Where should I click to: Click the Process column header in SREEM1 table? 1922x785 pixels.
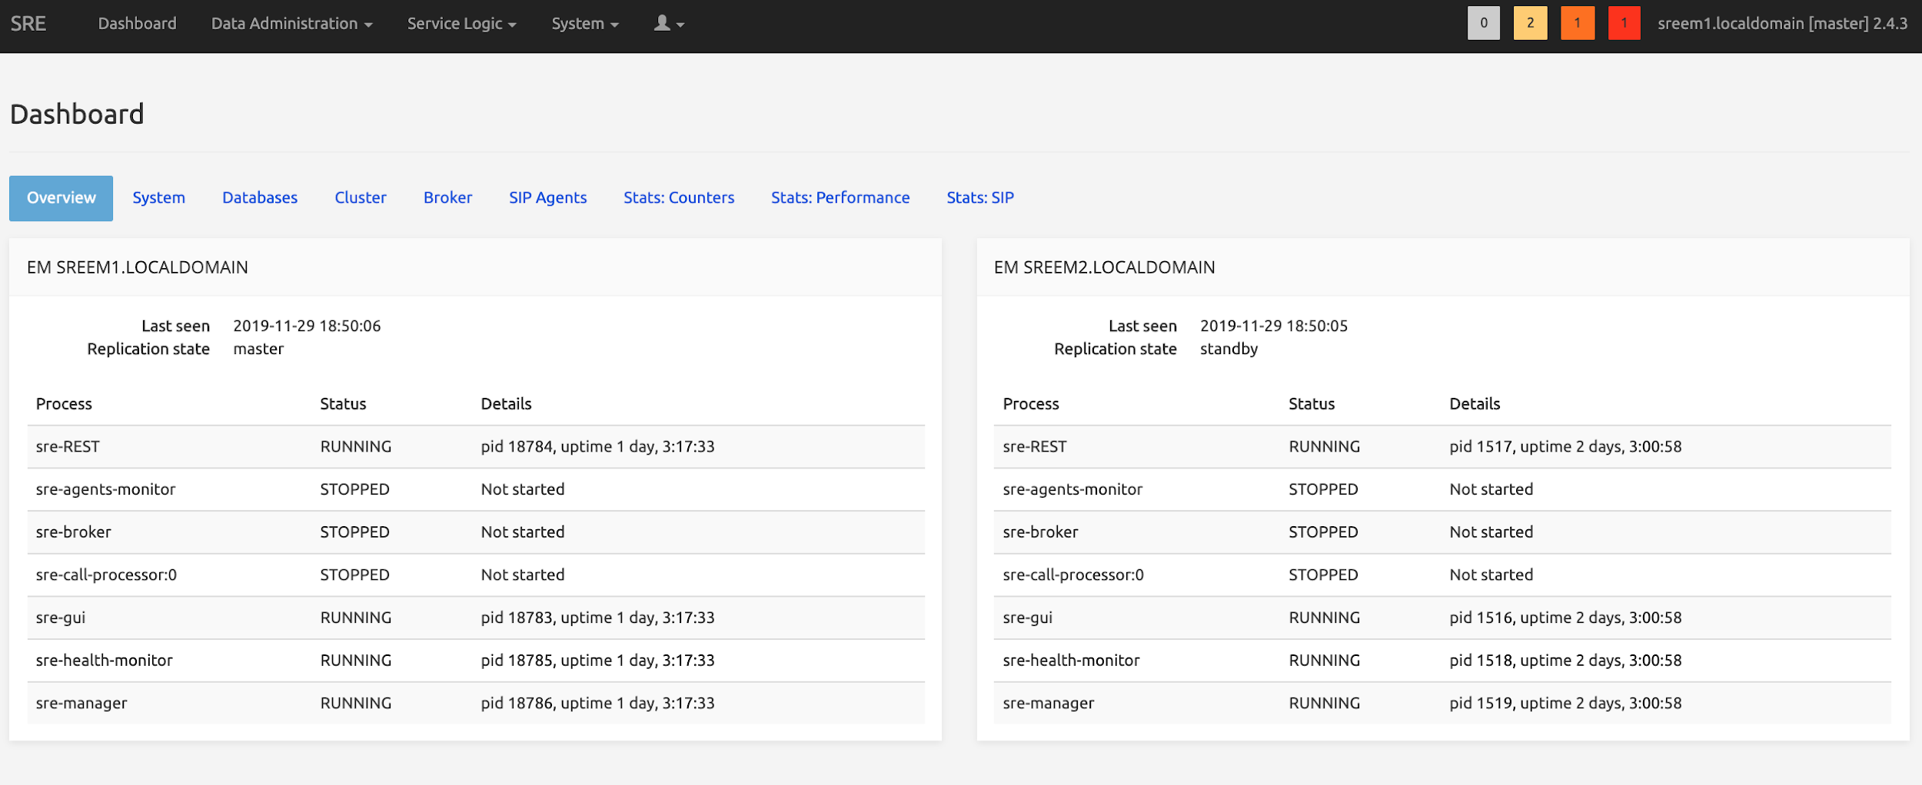pyautogui.click(x=64, y=404)
